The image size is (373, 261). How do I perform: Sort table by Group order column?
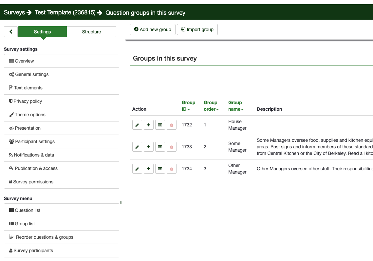point(211,106)
